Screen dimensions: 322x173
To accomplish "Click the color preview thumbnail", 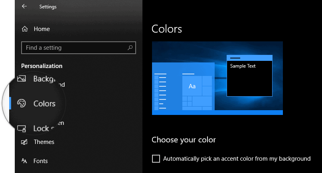I will [x=217, y=78].
